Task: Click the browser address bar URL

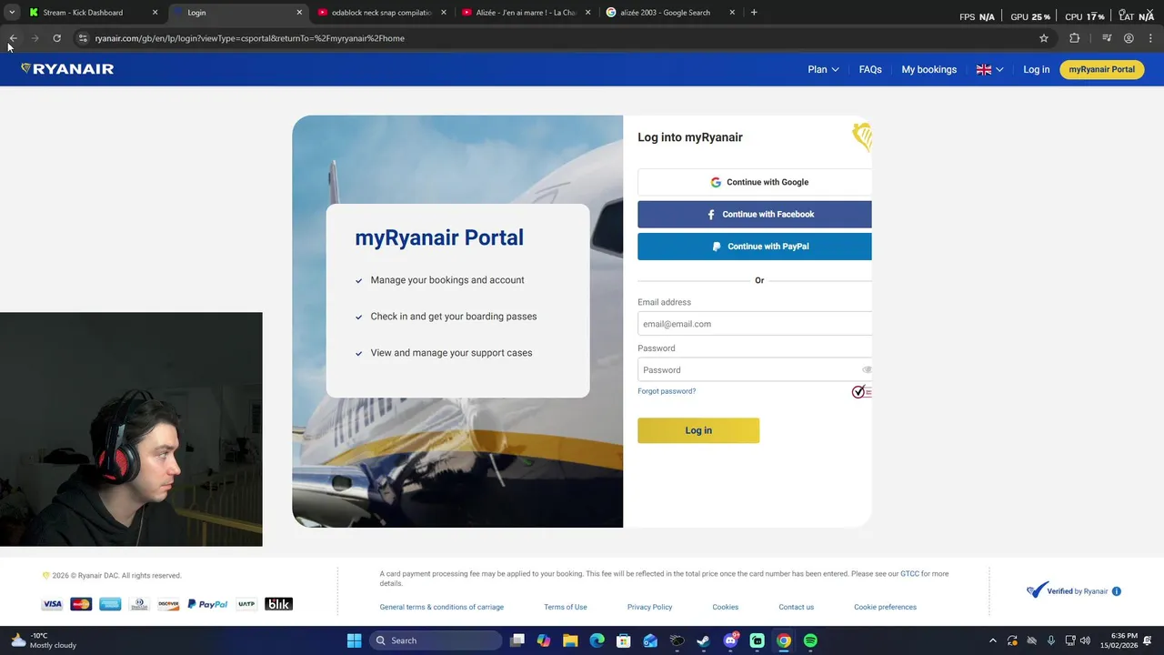Action: click(250, 38)
